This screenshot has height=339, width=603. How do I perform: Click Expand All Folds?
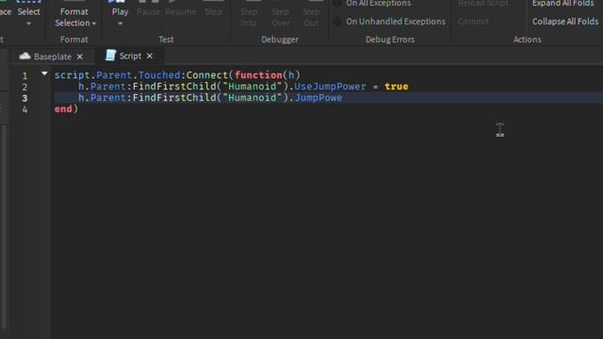pyautogui.click(x=563, y=4)
